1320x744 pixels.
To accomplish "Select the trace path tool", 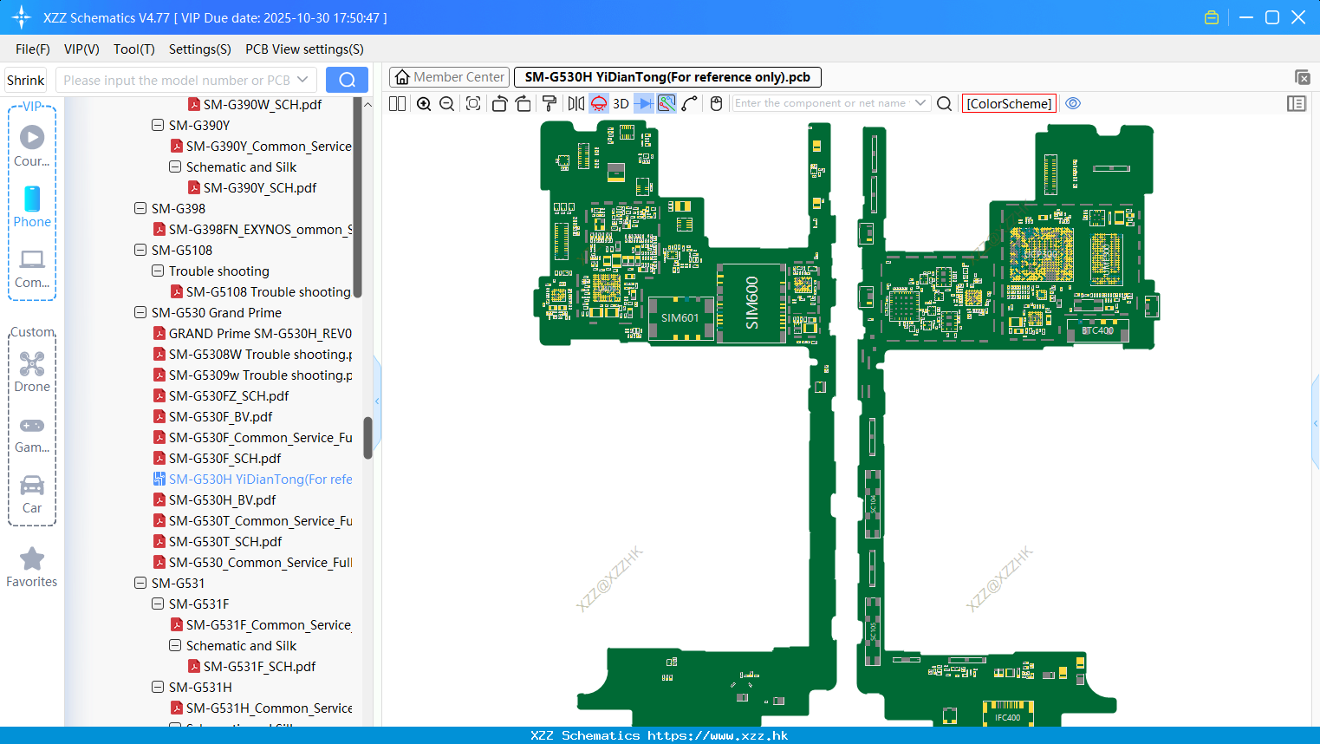I will tap(690, 104).
